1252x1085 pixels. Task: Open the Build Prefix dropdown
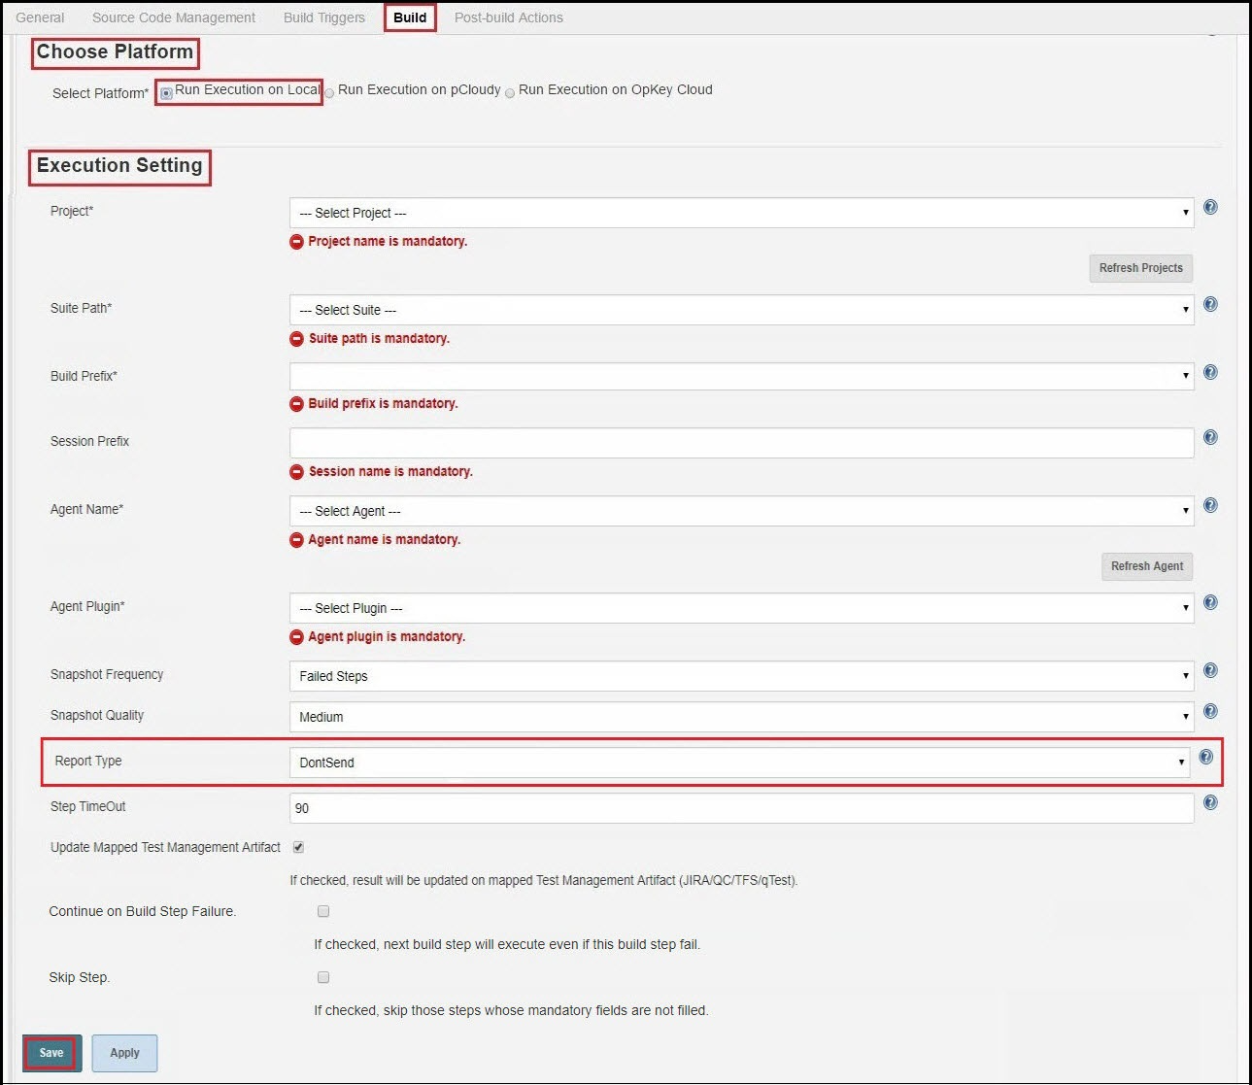tap(742, 376)
